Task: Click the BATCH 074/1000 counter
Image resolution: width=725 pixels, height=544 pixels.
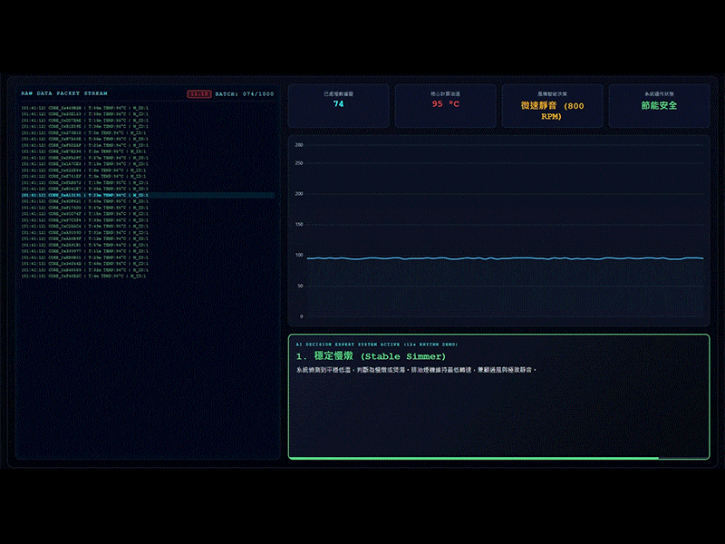Action: pos(244,94)
